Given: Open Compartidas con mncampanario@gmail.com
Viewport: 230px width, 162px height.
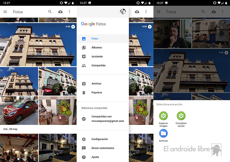Looking at the screenshot, I should tap(103, 119).
